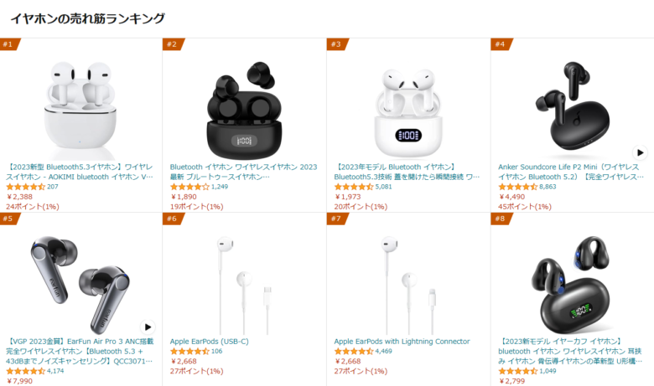Play video for Anker Soundcore Life P2 Mini

pos(640,152)
